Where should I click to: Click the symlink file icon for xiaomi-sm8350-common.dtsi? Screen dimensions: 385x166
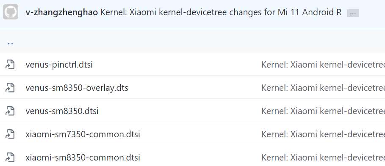click(10, 157)
